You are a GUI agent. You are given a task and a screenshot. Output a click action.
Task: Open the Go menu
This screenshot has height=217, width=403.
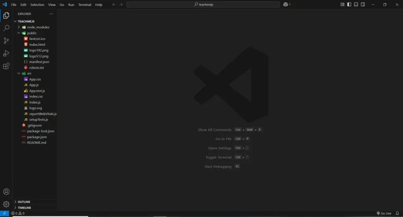62,5
